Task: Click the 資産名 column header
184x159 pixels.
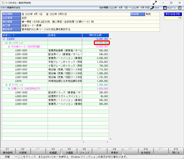Action: click(65, 35)
